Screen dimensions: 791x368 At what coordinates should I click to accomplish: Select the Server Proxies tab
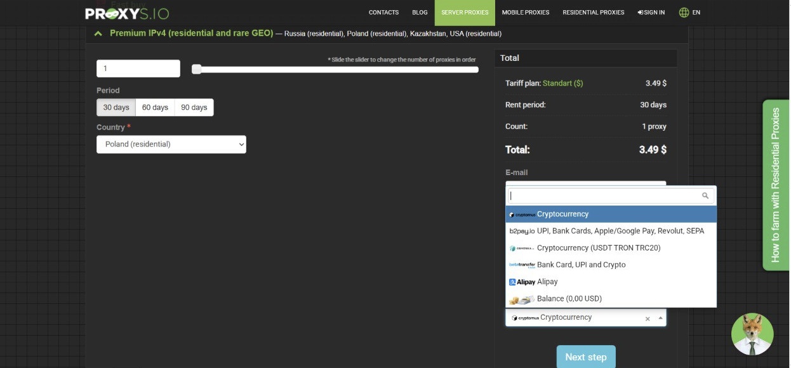(465, 12)
